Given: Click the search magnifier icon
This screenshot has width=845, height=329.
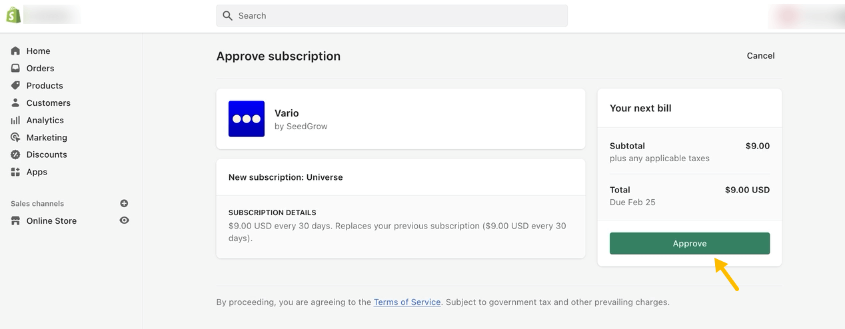Looking at the screenshot, I should tap(228, 15).
